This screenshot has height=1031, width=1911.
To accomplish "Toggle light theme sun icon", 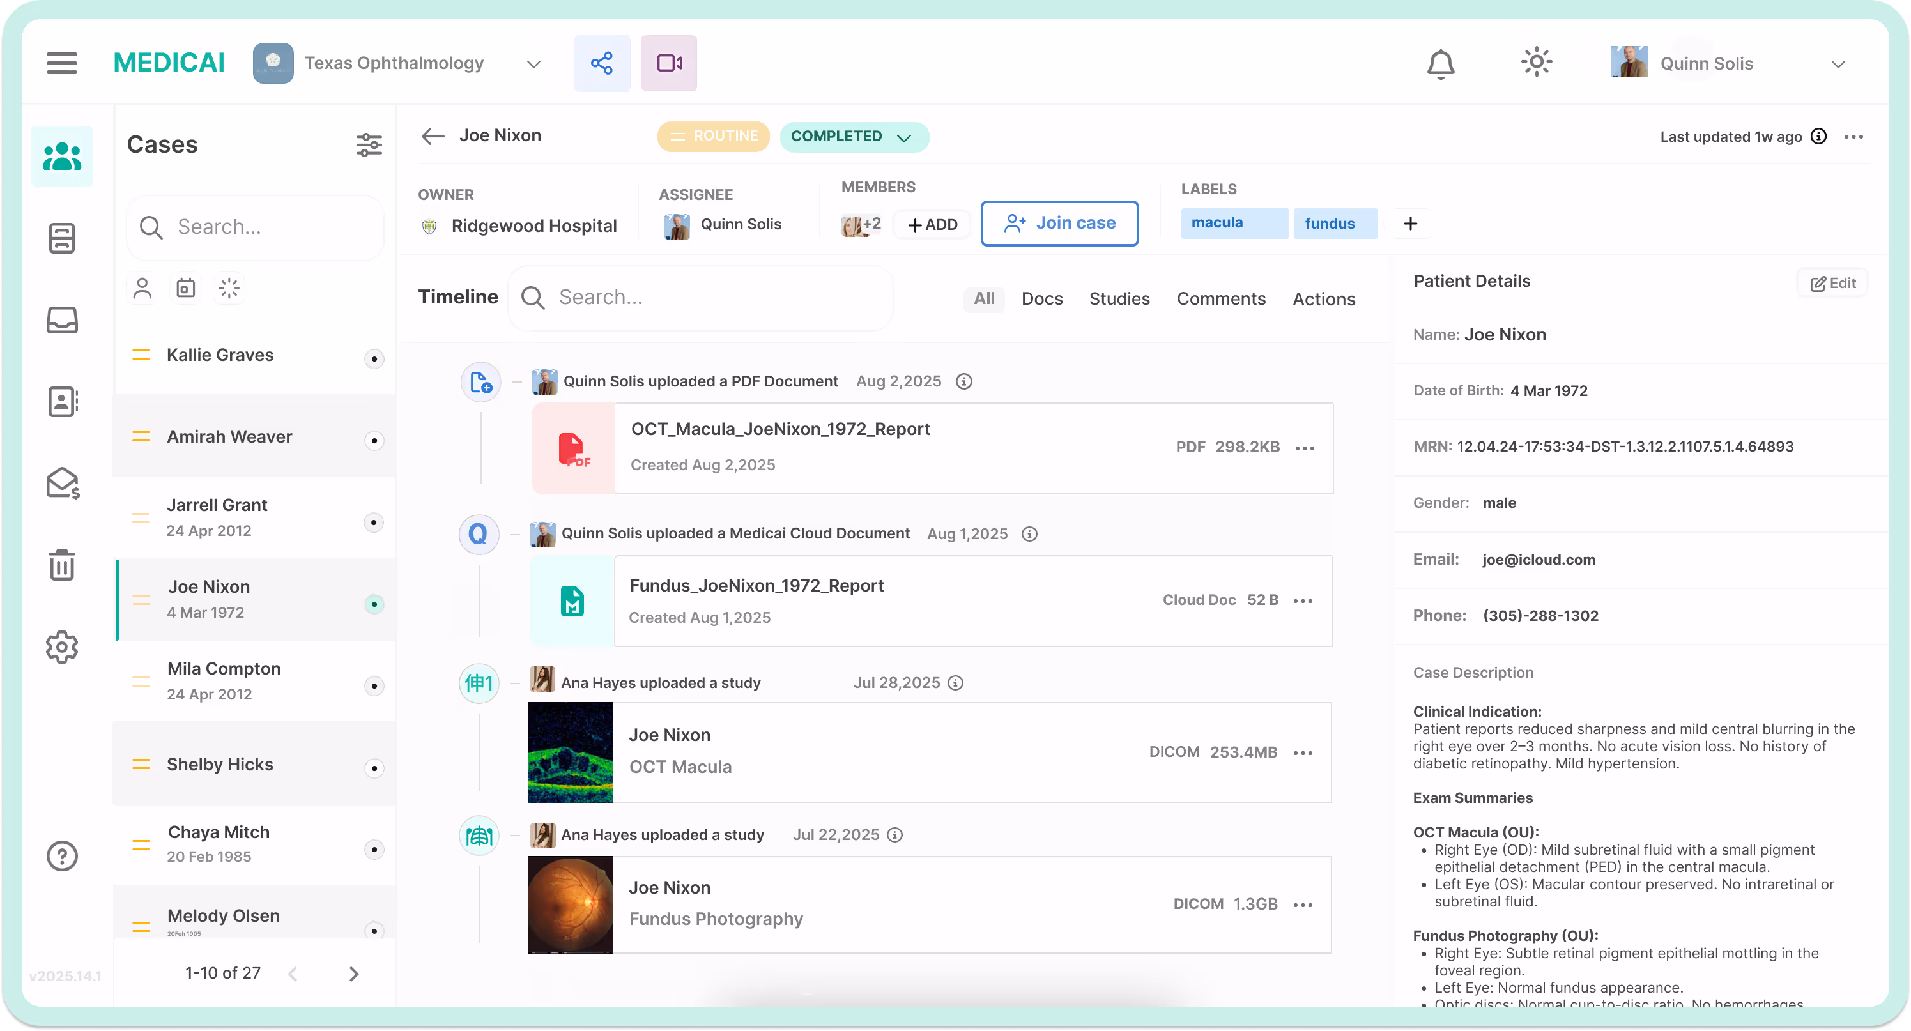I will (x=1535, y=63).
